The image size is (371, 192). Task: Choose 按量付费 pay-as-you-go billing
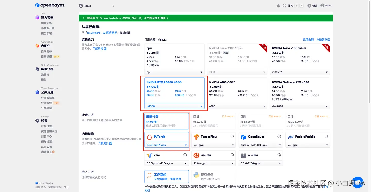tap(167, 121)
